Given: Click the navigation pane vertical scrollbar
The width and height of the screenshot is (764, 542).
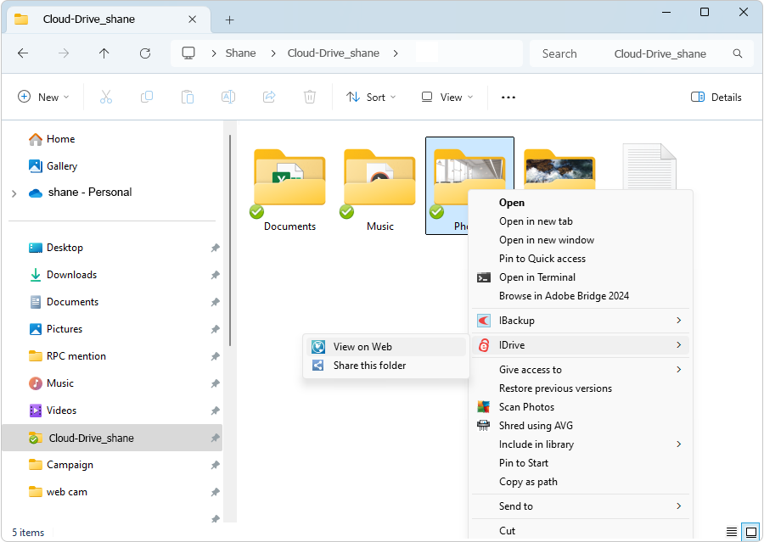Looking at the screenshot, I should click(x=230, y=241).
